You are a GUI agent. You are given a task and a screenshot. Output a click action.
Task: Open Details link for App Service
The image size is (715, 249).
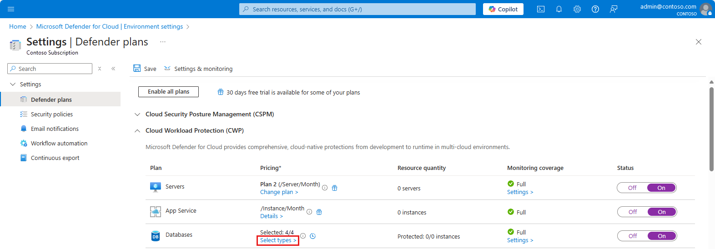tap(271, 216)
